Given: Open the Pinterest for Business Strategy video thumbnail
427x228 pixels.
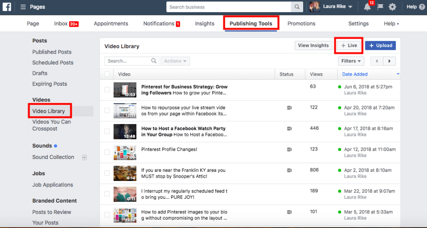Looking at the screenshot, I should tap(125, 90).
